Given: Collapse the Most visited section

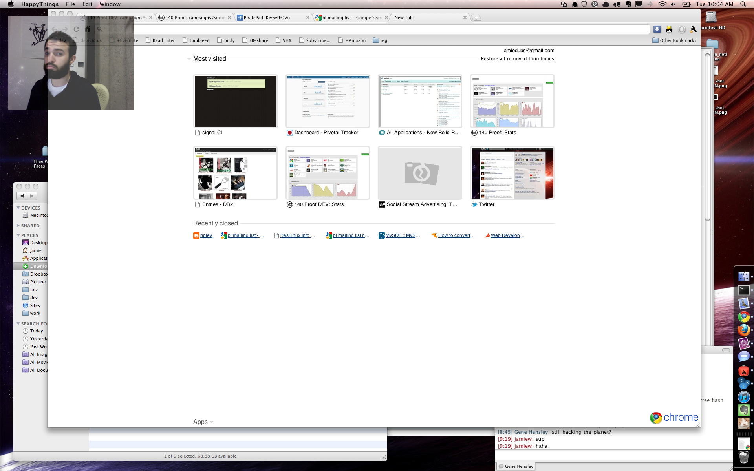Looking at the screenshot, I should click(x=189, y=59).
